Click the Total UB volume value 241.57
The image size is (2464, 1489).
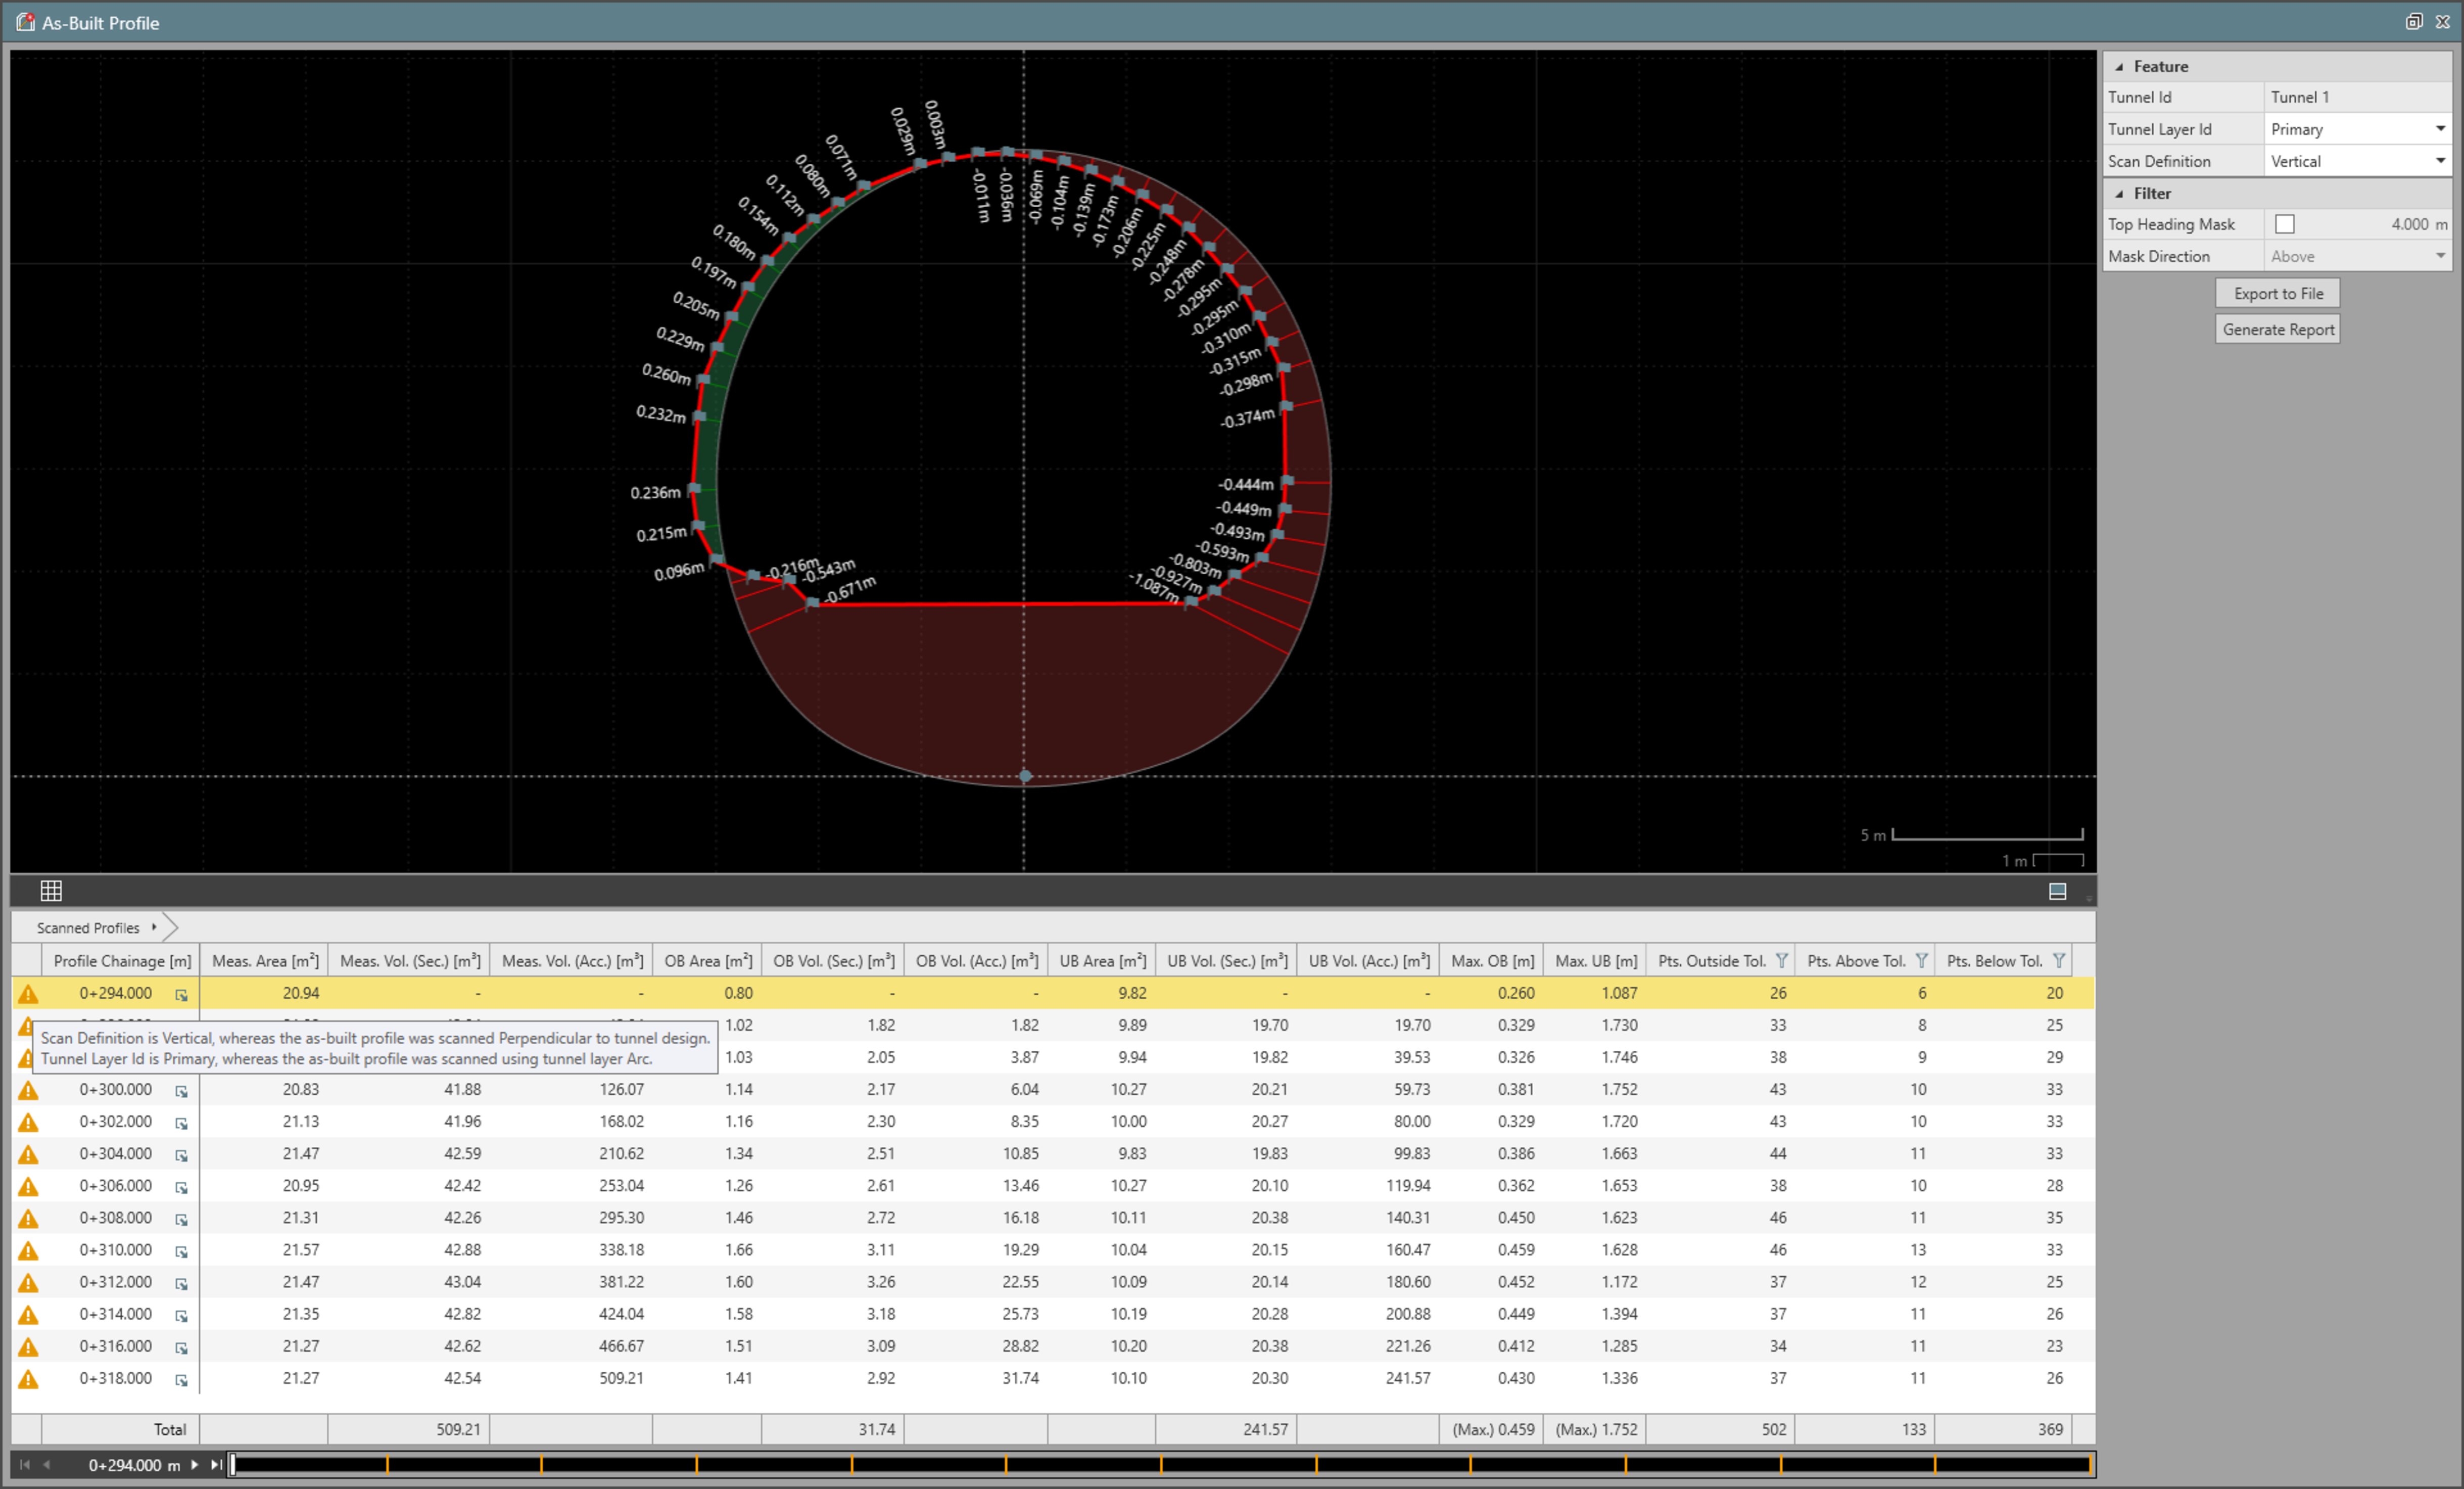(1265, 1429)
